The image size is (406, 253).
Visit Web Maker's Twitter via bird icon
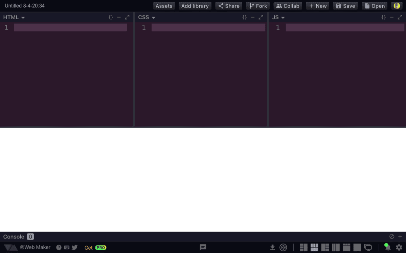click(74, 247)
